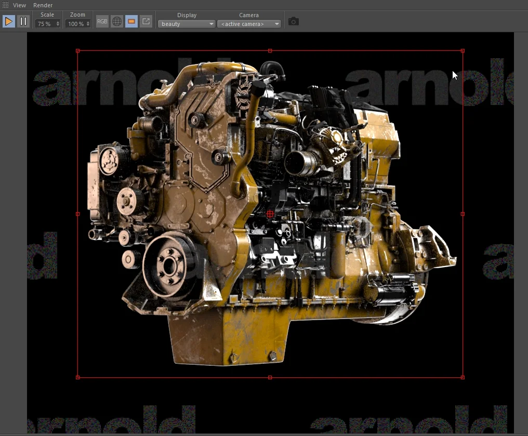Click the top-middle render region edge handle
The image size is (528, 436).
pyautogui.click(x=270, y=51)
